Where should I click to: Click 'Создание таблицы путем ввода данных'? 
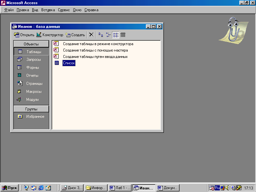95,57
